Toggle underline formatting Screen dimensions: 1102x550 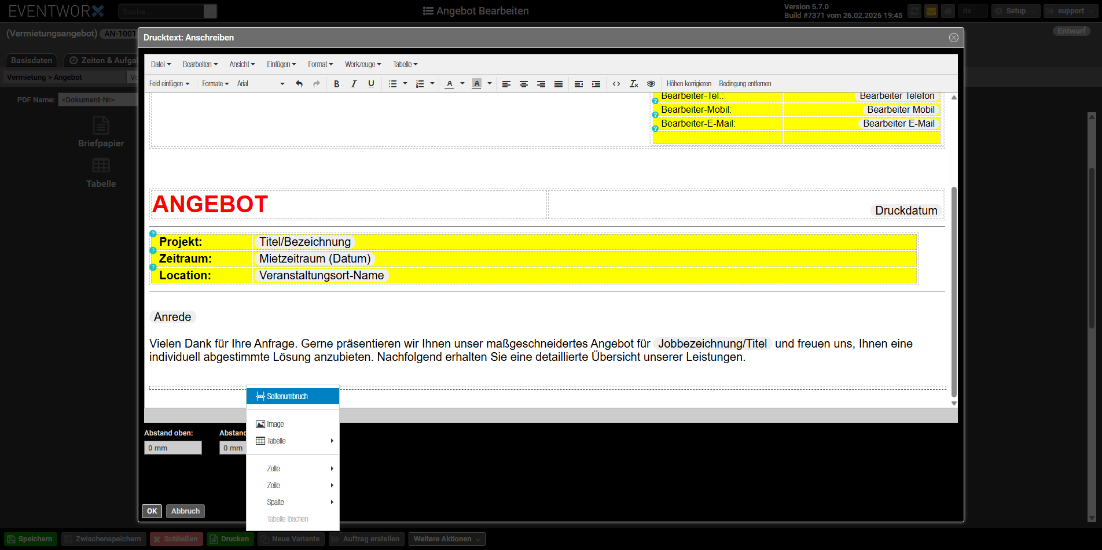(x=371, y=84)
